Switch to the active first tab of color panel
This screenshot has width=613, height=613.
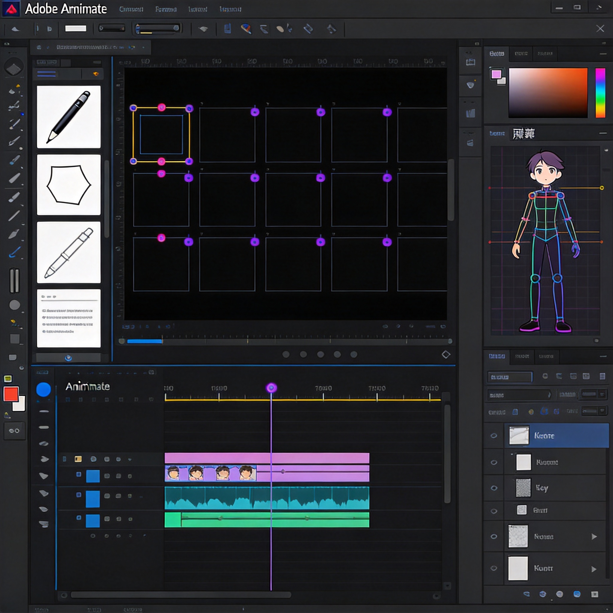[x=497, y=54]
